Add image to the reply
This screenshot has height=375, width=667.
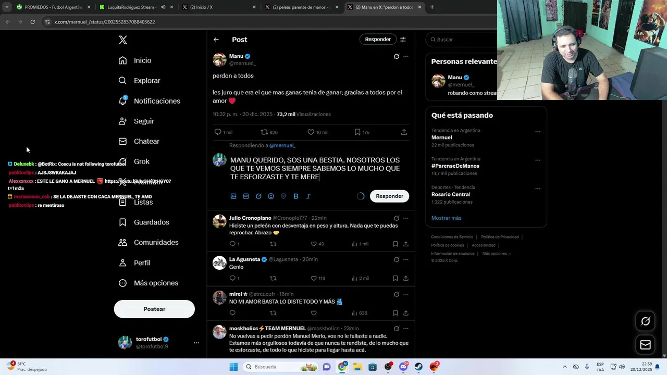(x=233, y=196)
